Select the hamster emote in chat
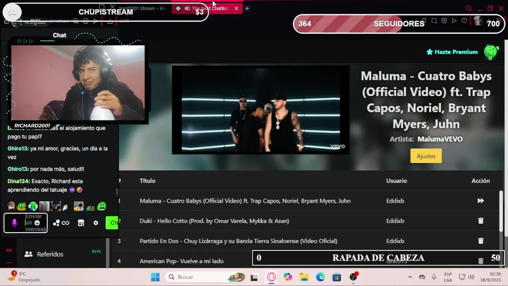 [x=11, y=206]
